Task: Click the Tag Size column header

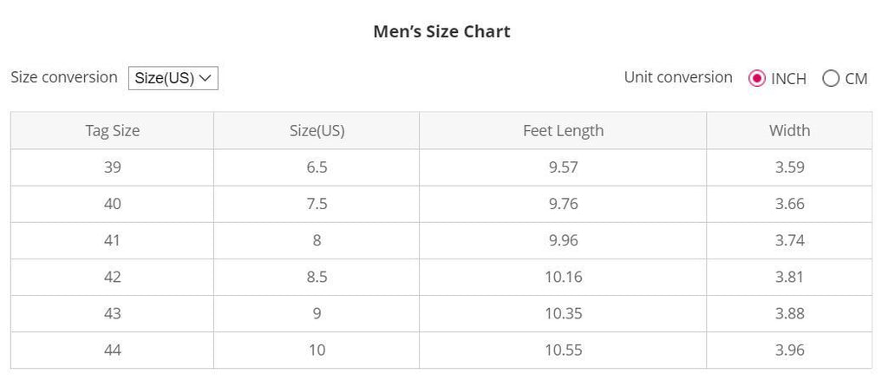Action: pos(112,131)
